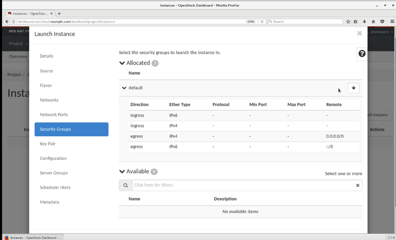Collapse the Available section

pyautogui.click(x=122, y=171)
